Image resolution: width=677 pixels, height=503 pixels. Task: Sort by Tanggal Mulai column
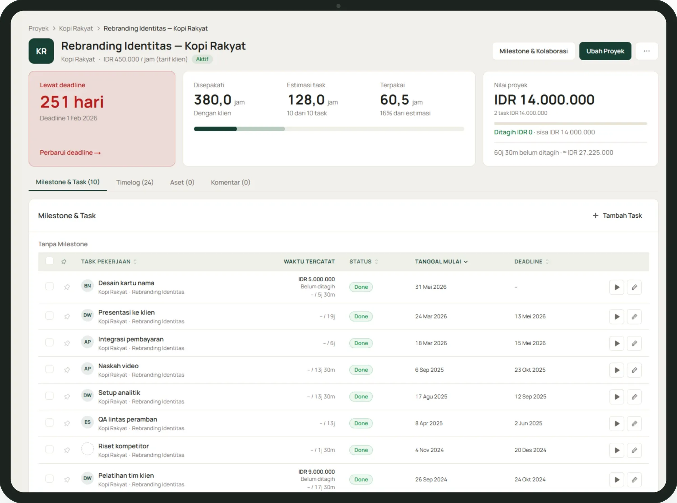coord(441,262)
